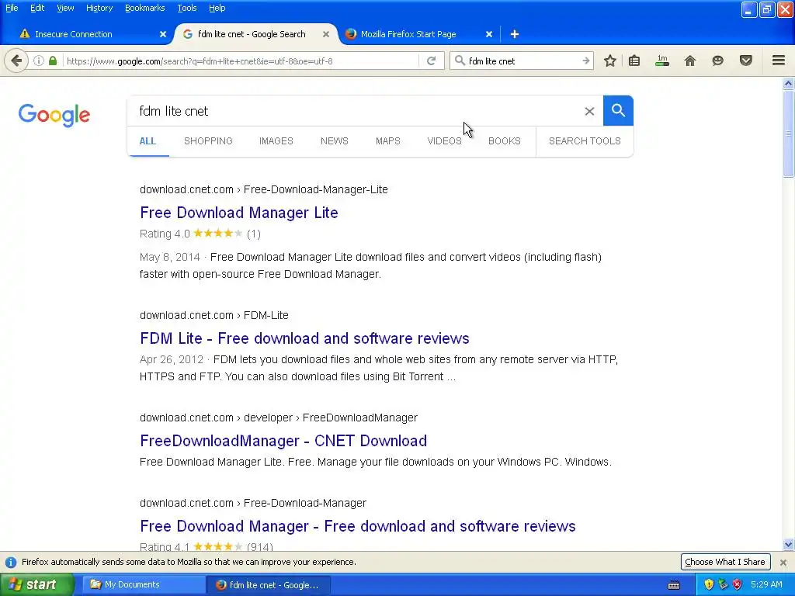Image resolution: width=795 pixels, height=596 pixels.
Task: Dismiss the Firefox data notification bar
Action: (x=783, y=562)
